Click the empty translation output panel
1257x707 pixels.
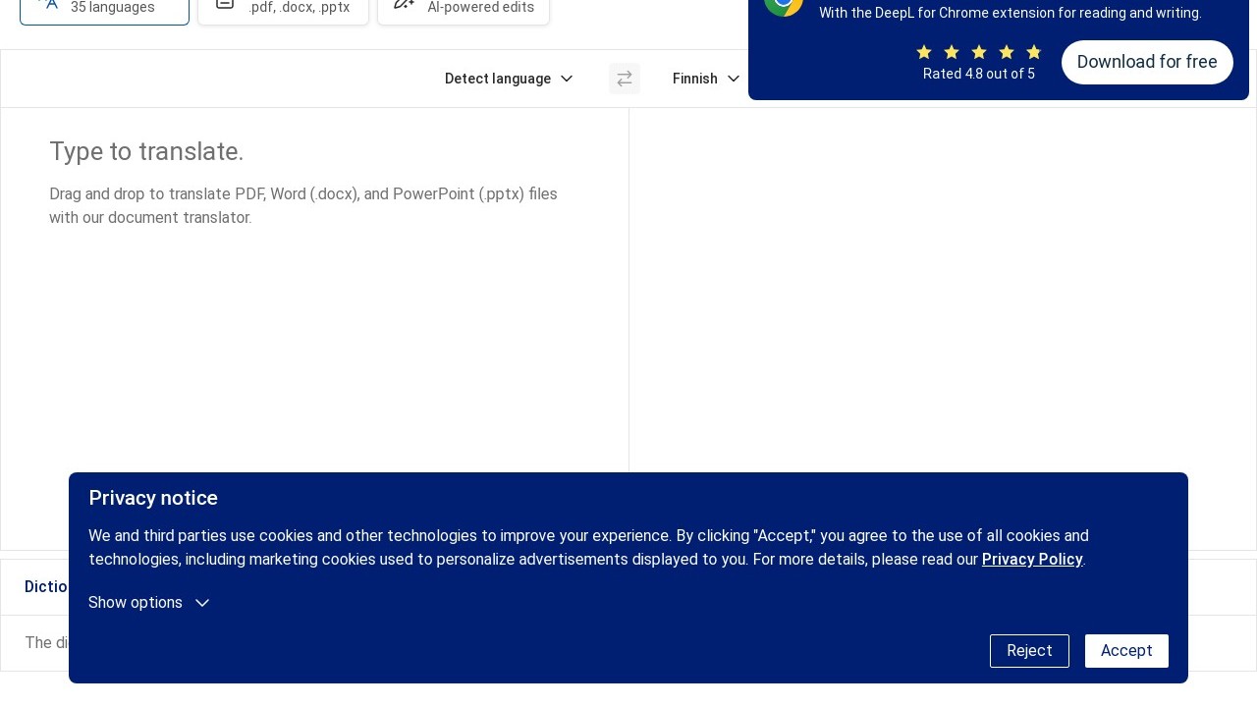(941, 295)
